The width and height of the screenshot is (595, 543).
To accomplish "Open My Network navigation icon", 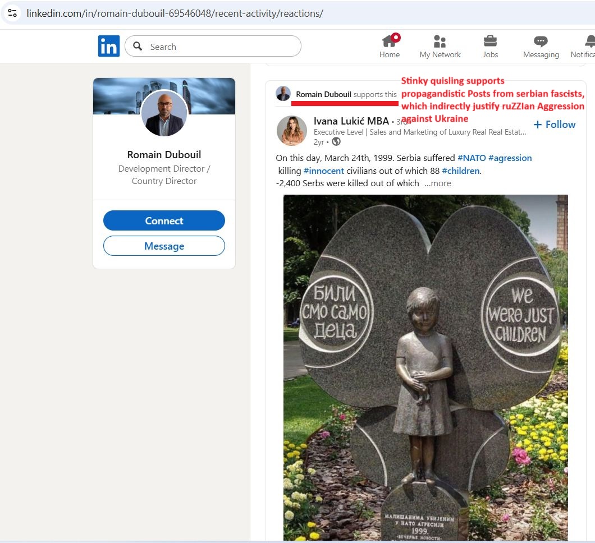I will pos(440,46).
